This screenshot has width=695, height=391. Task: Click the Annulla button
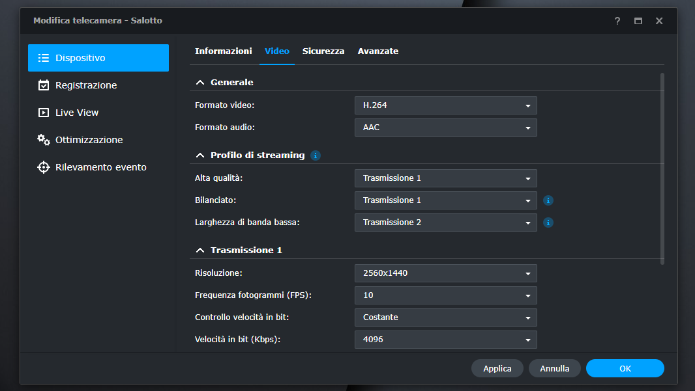(x=554, y=368)
